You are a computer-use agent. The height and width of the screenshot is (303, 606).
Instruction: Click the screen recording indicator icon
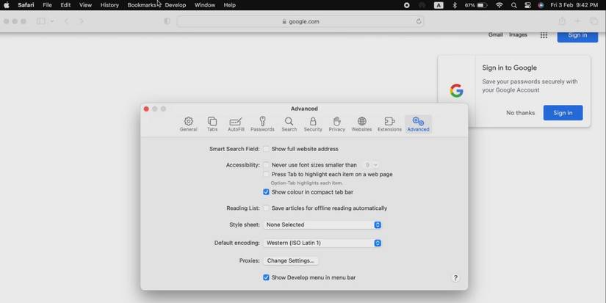tap(407, 5)
